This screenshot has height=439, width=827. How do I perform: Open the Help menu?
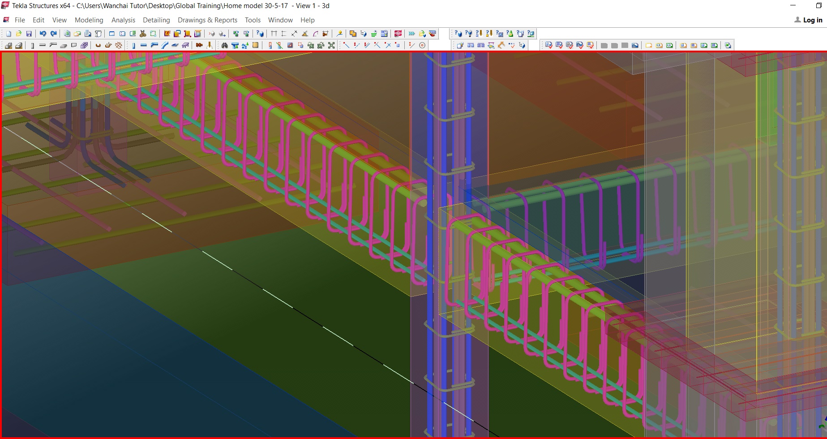click(307, 20)
